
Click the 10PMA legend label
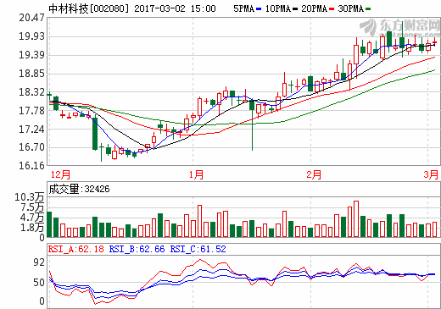click(x=278, y=8)
